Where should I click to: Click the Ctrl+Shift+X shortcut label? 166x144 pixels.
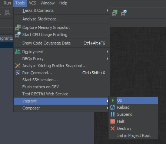(94, 73)
